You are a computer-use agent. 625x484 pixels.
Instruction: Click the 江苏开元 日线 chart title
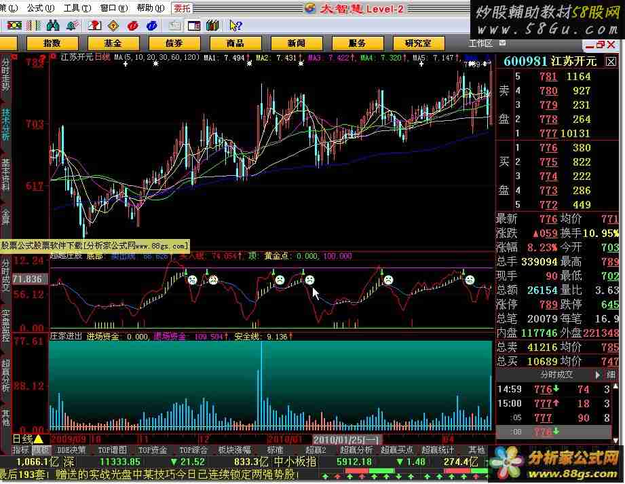pyautogui.click(x=85, y=57)
